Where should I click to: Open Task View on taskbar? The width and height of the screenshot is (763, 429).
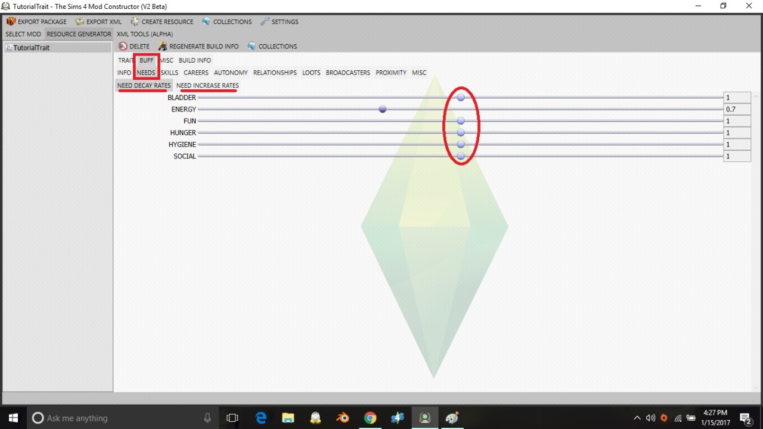(x=232, y=418)
